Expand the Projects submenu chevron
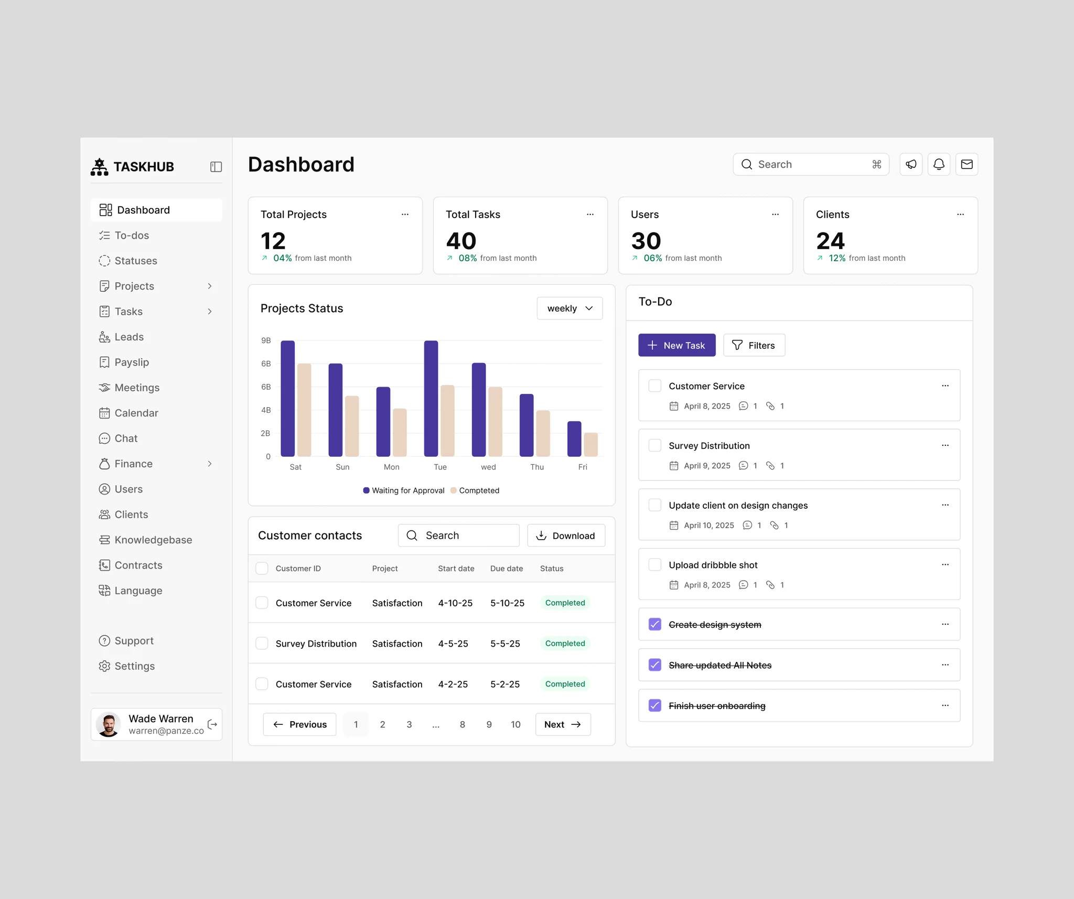This screenshot has width=1074, height=899. point(210,286)
